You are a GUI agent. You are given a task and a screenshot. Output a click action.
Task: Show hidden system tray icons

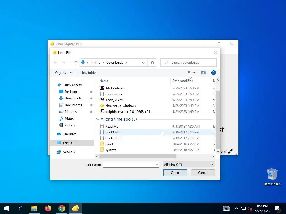click(x=236, y=208)
